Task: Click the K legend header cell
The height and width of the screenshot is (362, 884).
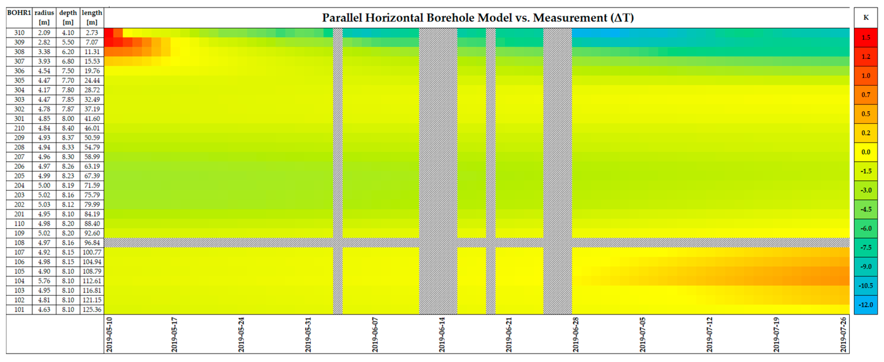Action: (x=865, y=17)
